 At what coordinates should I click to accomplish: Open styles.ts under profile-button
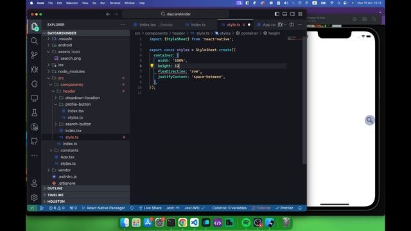[x=85, y=117]
